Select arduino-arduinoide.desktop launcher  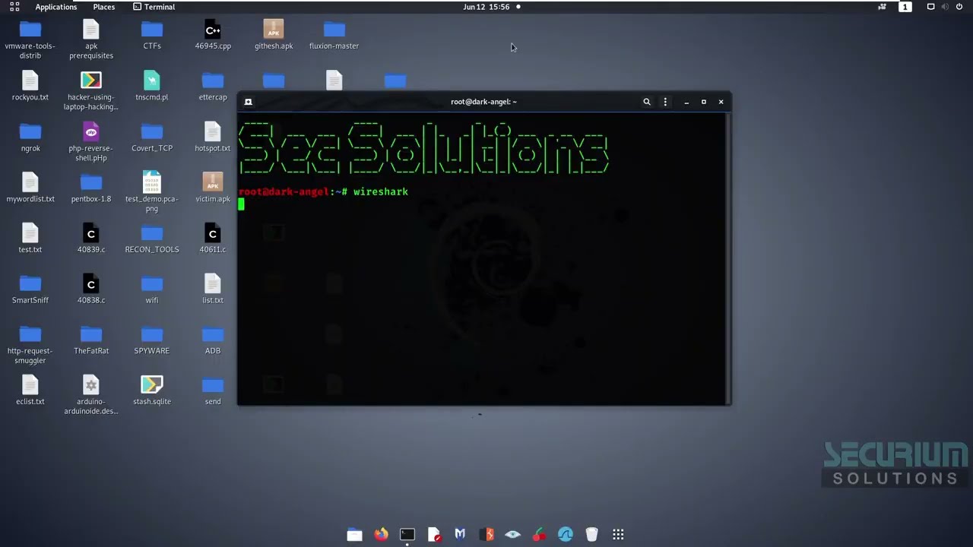coord(91,395)
